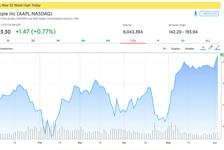Select the 5D time range tab

pyautogui.click(x=33, y=41)
